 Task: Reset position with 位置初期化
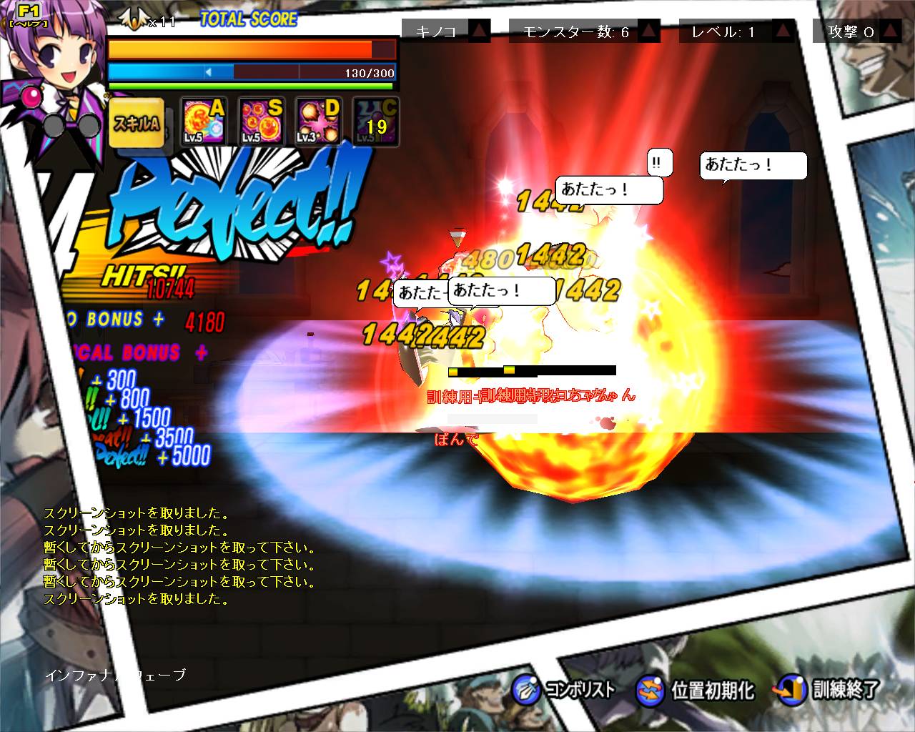[x=695, y=691]
